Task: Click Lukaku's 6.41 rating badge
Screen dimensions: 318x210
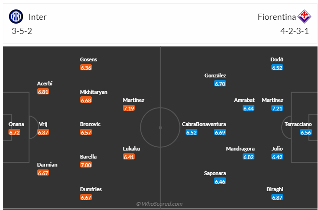Action: pos(129,157)
